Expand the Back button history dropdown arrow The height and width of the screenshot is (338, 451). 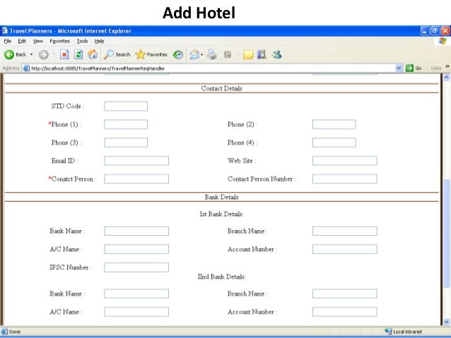point(32,54)
